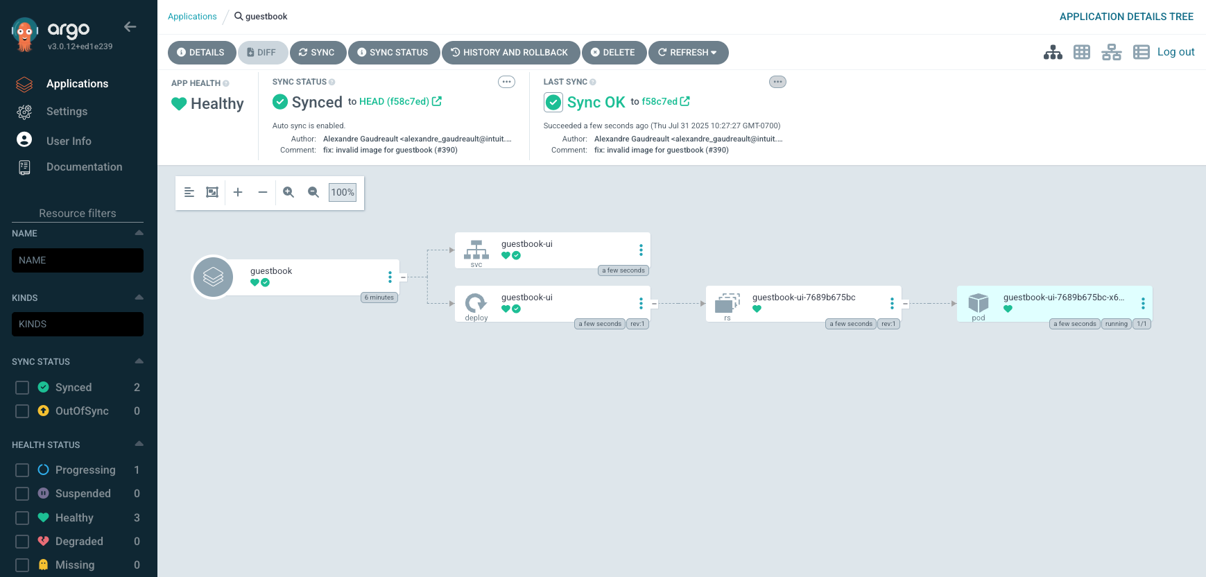Open Settings in the sidebar
The width and height of the screenshot is (1206, 577).
pyautogui.click(x=67, y=112)
